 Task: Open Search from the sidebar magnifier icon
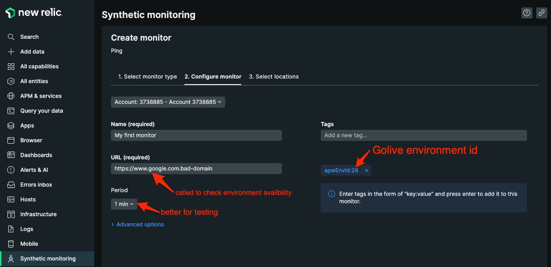pyautogui.click(x=11, y=37)
